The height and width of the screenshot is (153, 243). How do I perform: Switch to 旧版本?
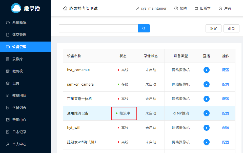[x=202, y=8]
